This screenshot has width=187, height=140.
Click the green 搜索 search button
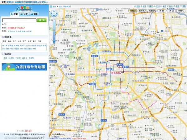coord(42,20)
